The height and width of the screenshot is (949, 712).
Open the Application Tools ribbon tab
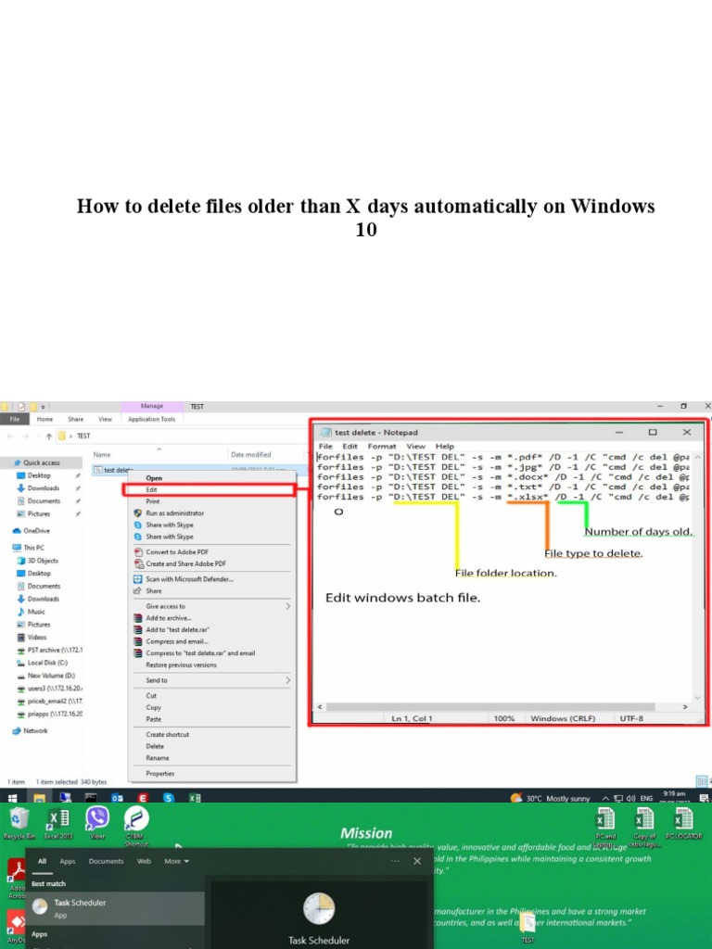[151, 419]
